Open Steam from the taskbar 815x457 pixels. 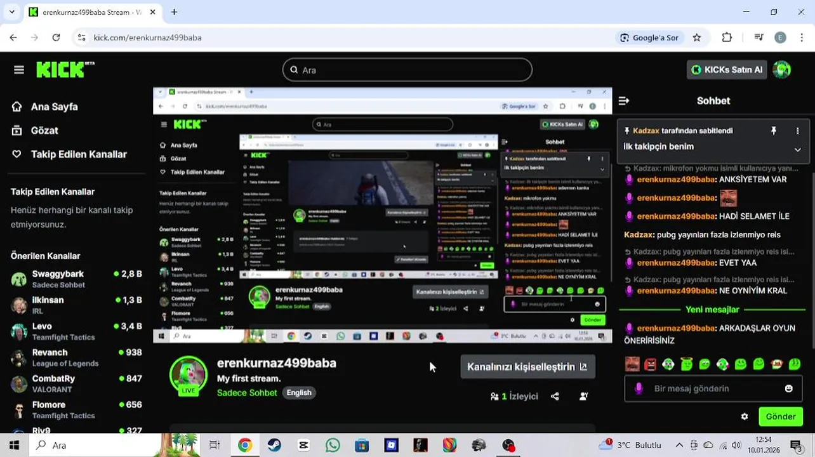click(274, 445)
